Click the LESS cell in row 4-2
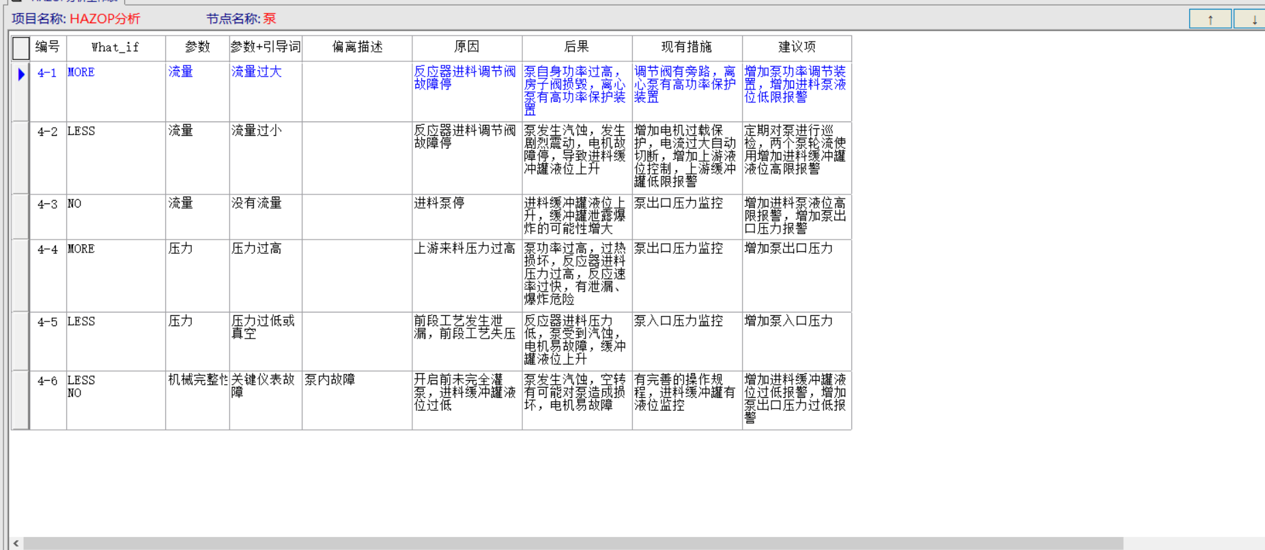Screen dimensions: 1265x550 click(115, 158)
